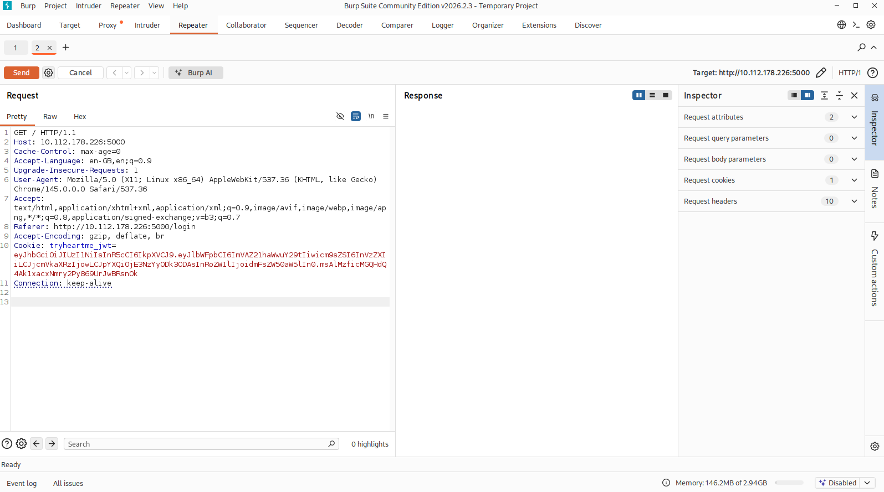Click the search magnifier in the tab bar
This screenshot has height=492, width=884.
[x=861, y=48]
